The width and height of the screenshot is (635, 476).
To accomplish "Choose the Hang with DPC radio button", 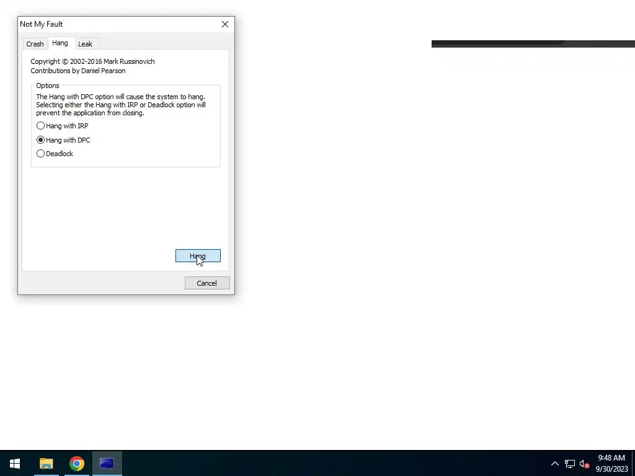I will (x=63, y=140).
